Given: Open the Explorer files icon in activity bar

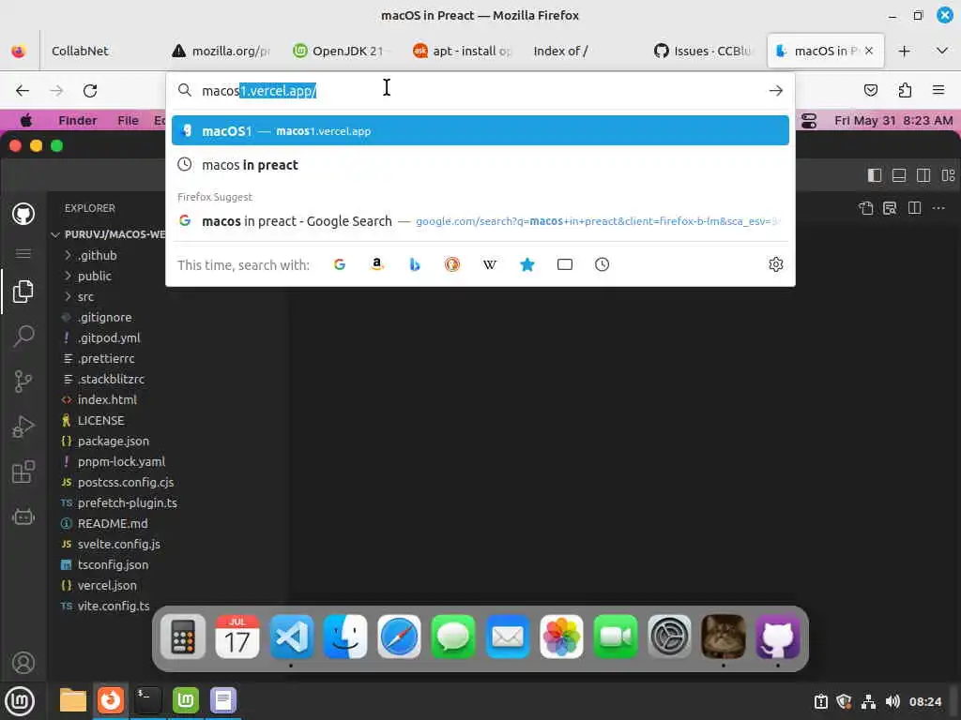Looking at the screenshot, I should [x=23, y=292].
